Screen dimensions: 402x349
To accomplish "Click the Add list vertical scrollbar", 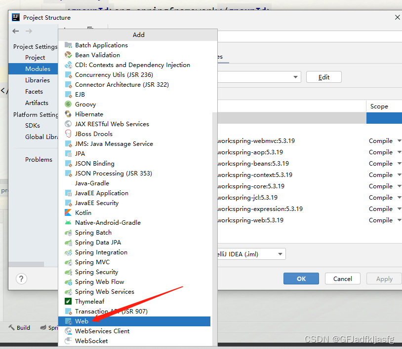I will pos(215,229).
